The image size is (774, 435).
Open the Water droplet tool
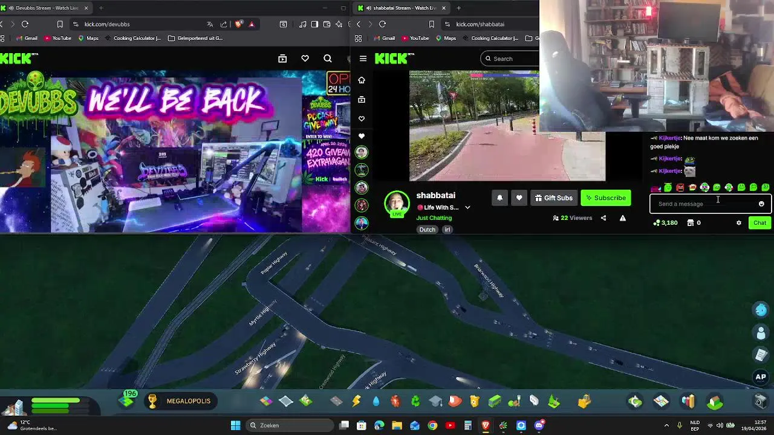pyautogui.click(x=376, y=401)
